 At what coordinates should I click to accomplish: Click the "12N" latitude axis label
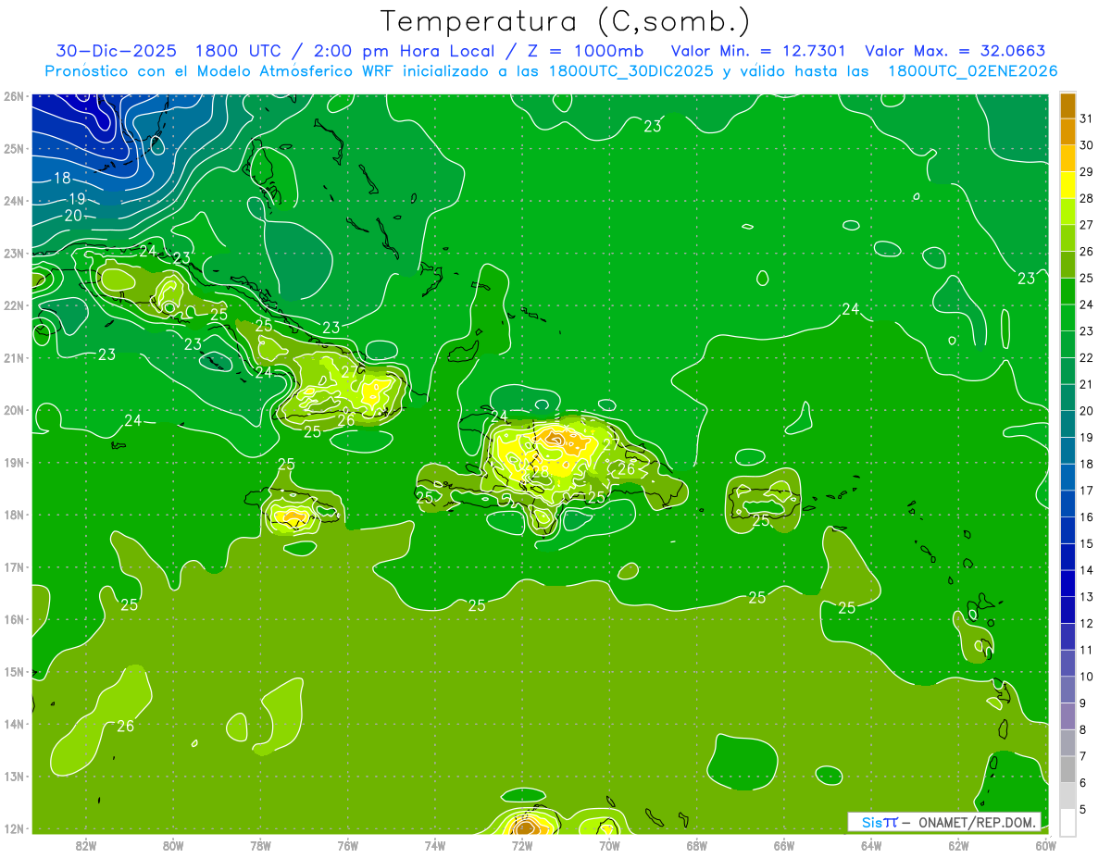[x=13, y=828]
